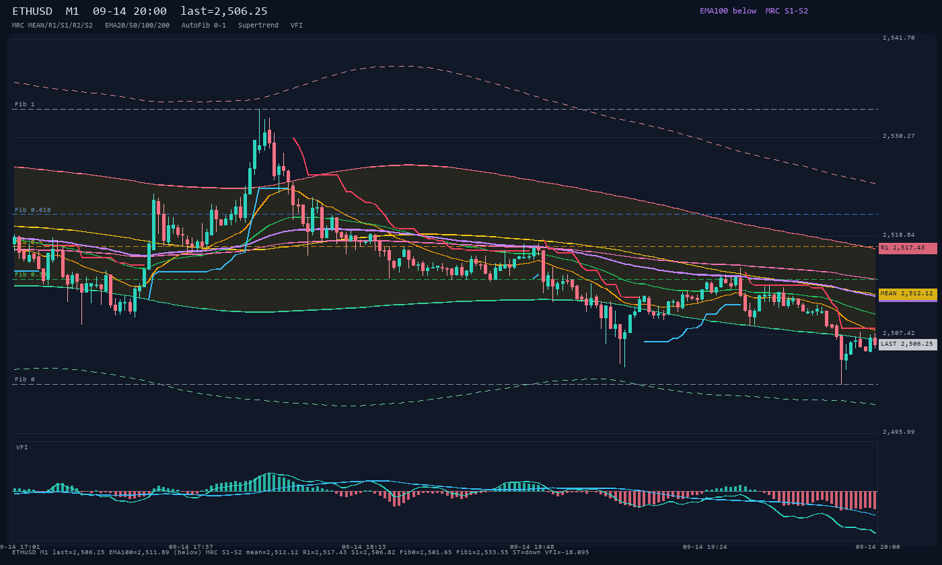Click the EMA100 below status text

pos(728,11)
